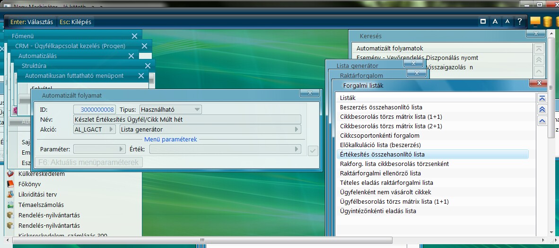Select Cikkbesorolás törzs mátrix lista (1+1)
559x248 pixels.
click(432, 116)
